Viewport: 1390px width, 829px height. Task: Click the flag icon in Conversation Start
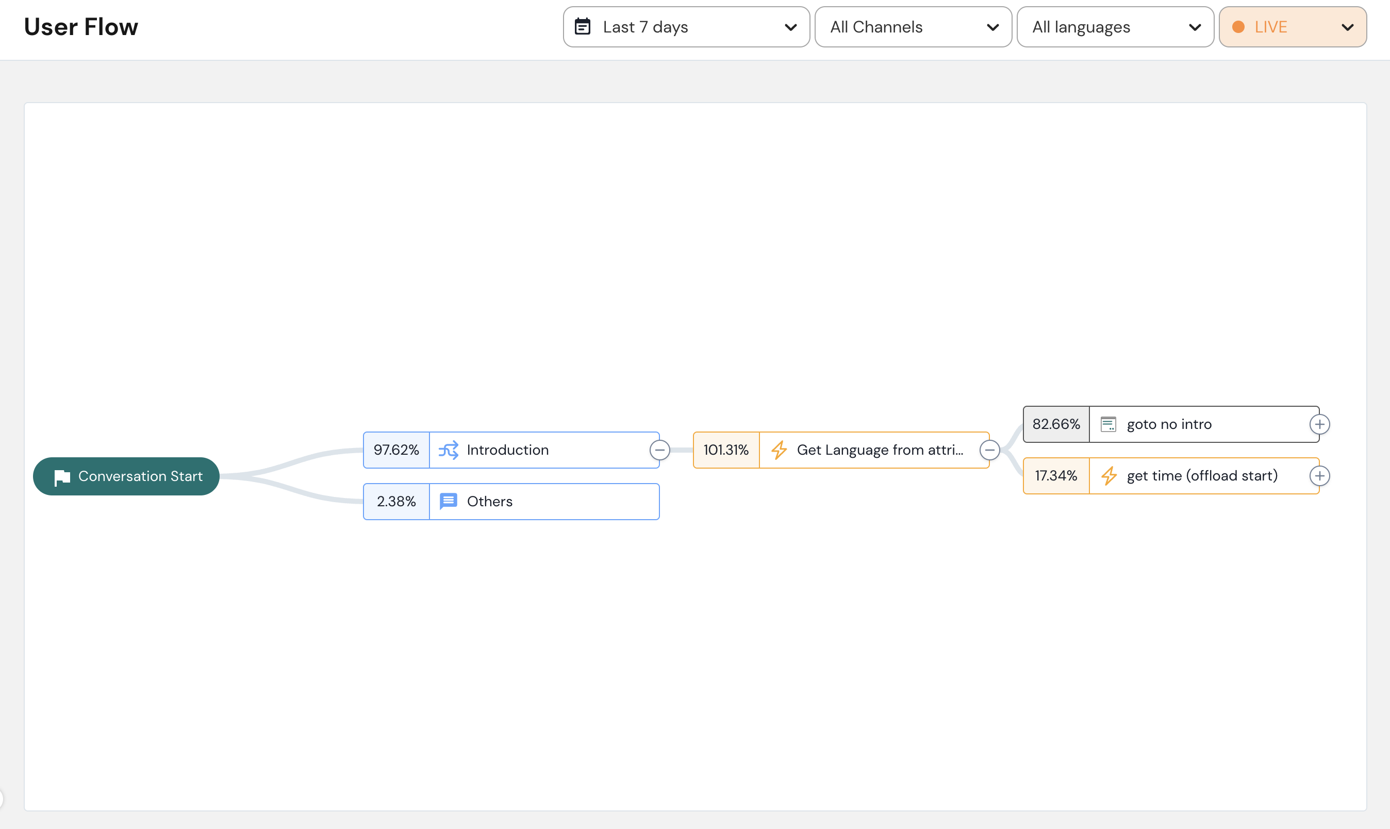click(62, 477)
